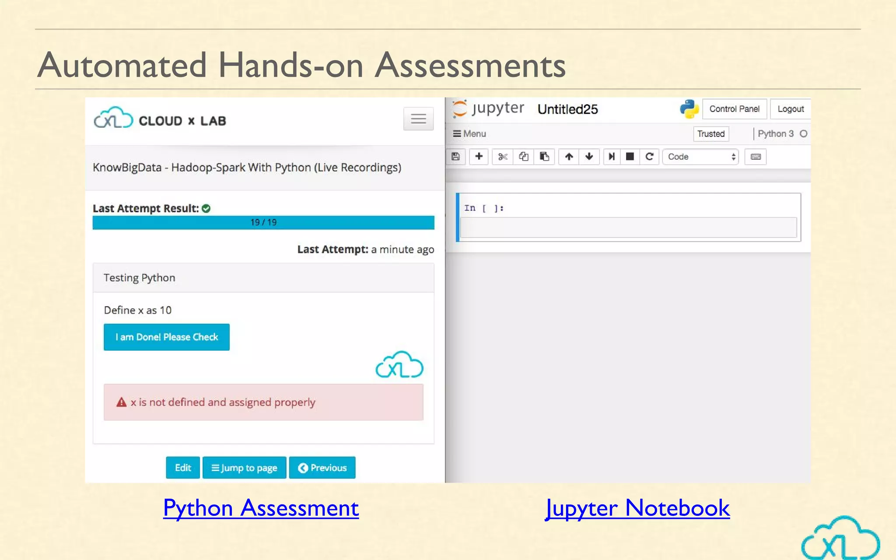Copy selected cells in the Jupyter toolbar
The width and height of the screenshot is (896, 560).
click(524, 157)
